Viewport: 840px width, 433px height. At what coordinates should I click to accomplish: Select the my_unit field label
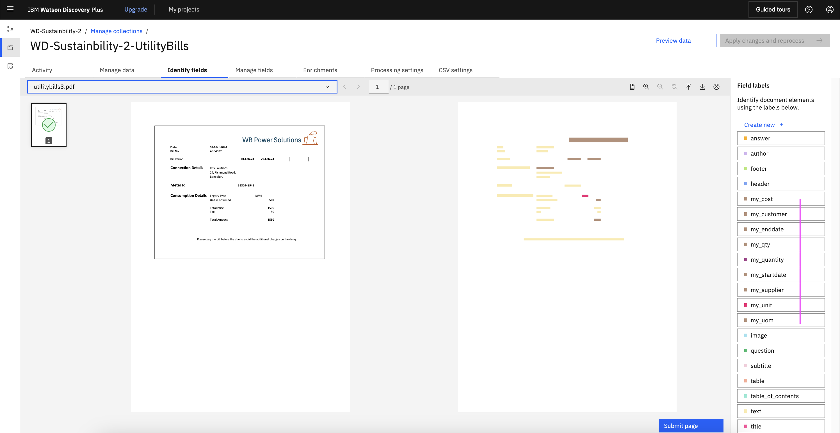click(780, 305)
